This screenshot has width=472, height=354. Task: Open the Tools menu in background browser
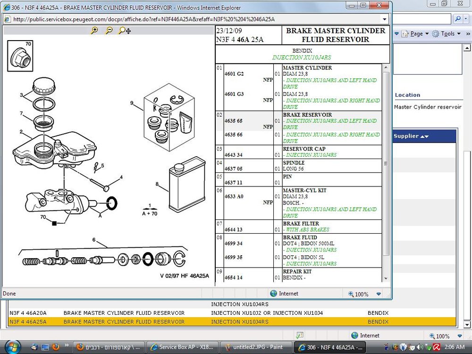click(x=447, y=34)
